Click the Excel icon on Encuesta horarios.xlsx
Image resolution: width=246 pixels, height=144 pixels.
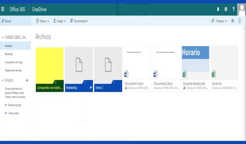pyautogui.click(x=185, y=74)
